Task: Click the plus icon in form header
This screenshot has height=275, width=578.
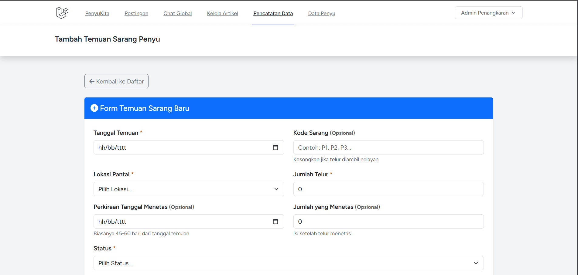Action: point(94,108)
